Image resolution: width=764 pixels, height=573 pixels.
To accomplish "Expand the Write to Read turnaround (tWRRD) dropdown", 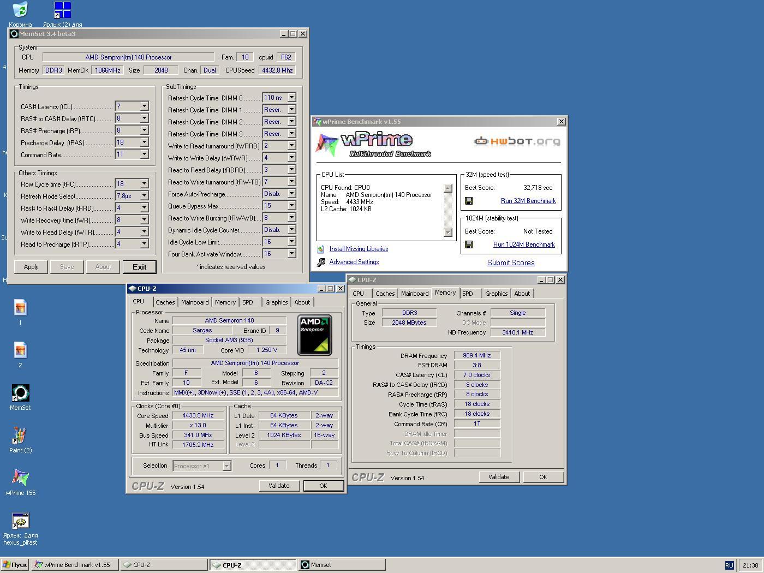I will [x=291, y=146].
